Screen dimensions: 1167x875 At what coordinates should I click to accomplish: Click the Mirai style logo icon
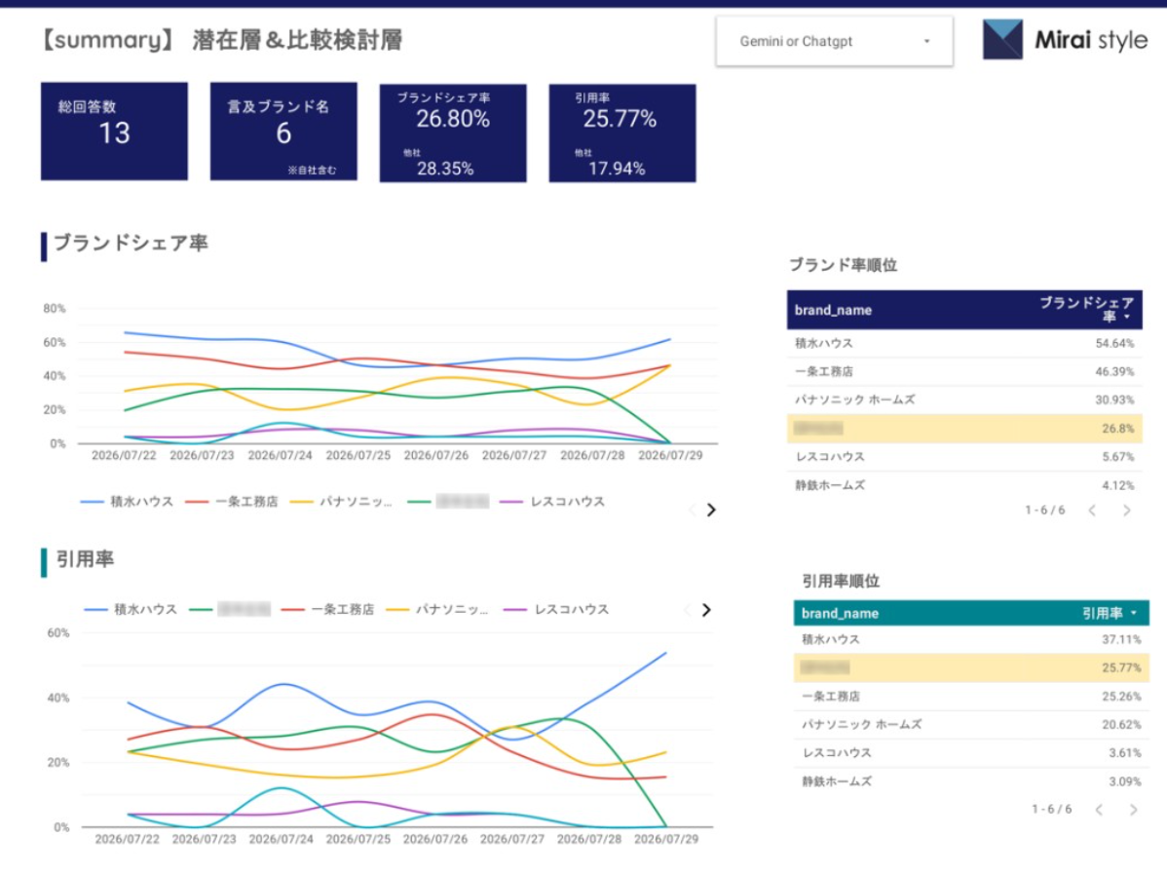[1002, 40]
